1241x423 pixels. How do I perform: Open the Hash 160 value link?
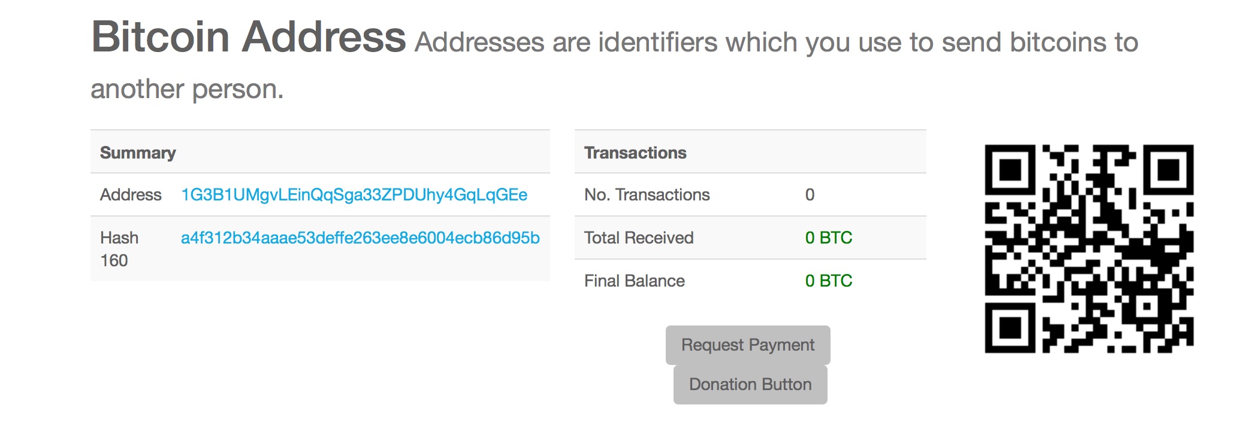click(360, 238)
